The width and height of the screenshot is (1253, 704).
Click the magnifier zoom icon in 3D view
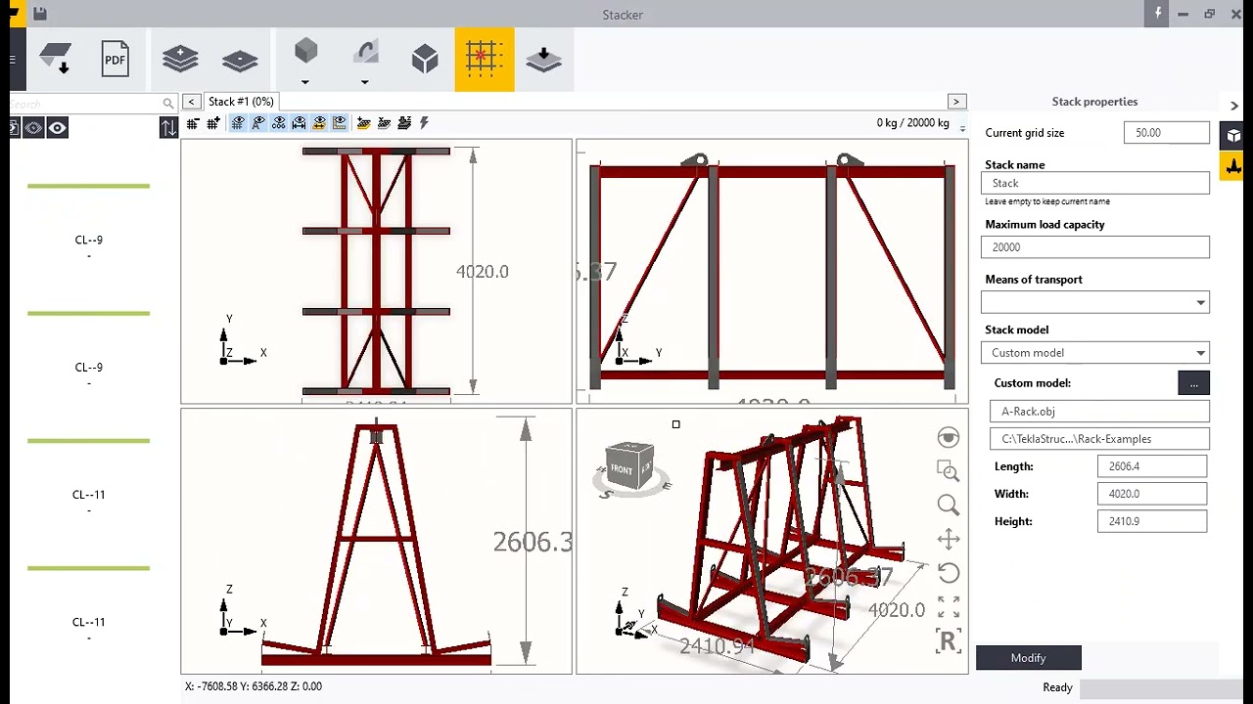948,505
